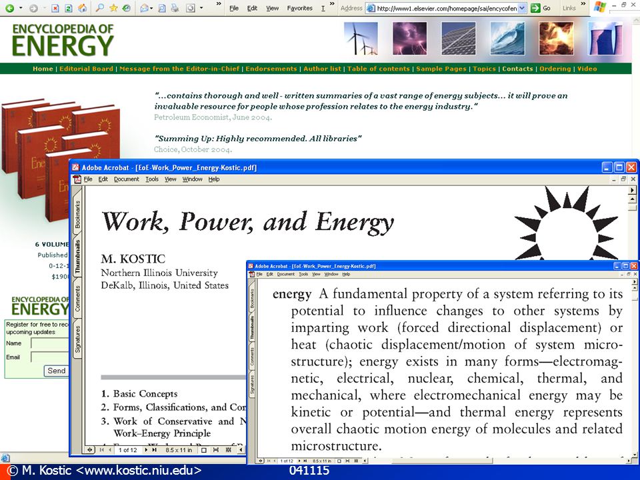Click the horizontal scrollbar left arrow in the large Acrobat window
This screenshot has height=480, width=640.
(x=241, y=450)
